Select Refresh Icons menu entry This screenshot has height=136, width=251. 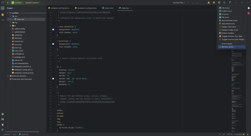pyautogui.click(x=227, y=47)
